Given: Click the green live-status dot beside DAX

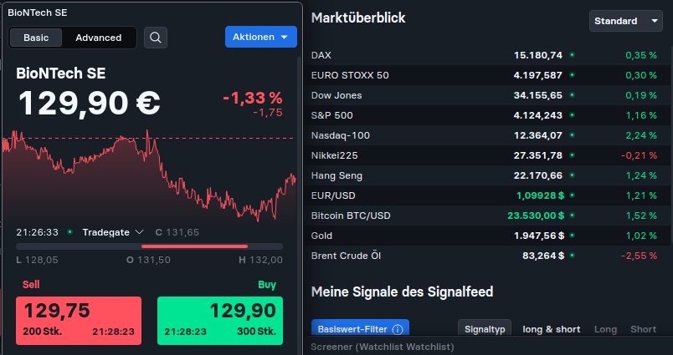Looking at the screenshot, I should coord(572,55).
